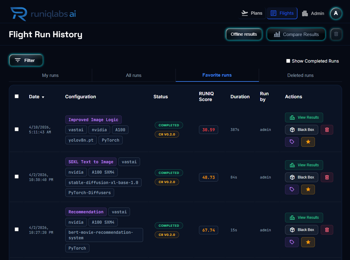Screen dimensions: 350x260
Task: Unfavorite the SDXL Text to Image run star
Action: click(308, 190)
